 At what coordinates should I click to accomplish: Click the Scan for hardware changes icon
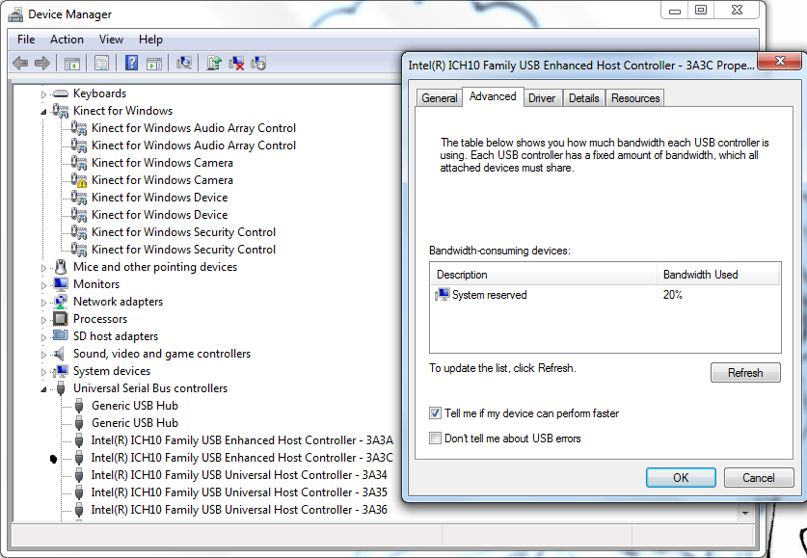coord(184,64)
